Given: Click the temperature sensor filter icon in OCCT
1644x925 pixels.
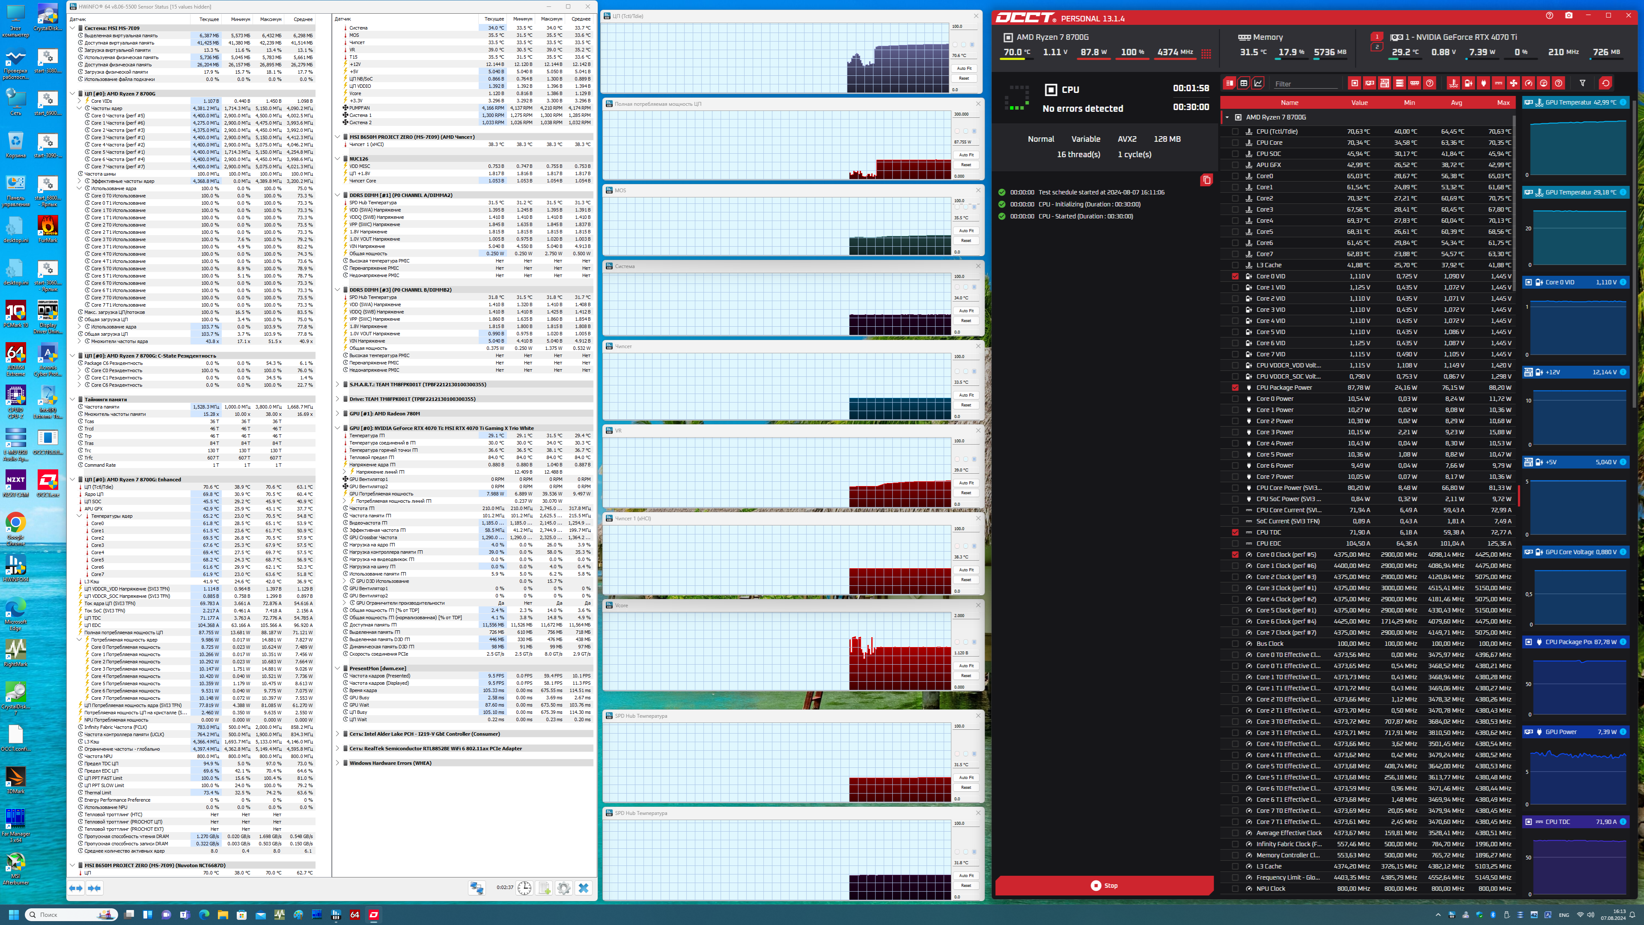Looking at the screenshot, I should (x=1453, y=83).
